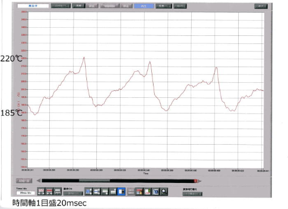
Task: Click the first blue waveform vertical-zoom icon
Action: tap(89, 192)
